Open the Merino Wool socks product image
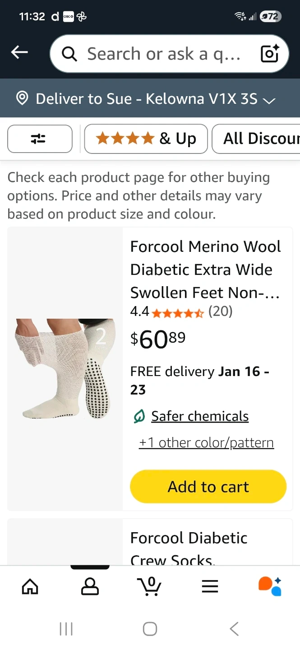 [65, 368]
